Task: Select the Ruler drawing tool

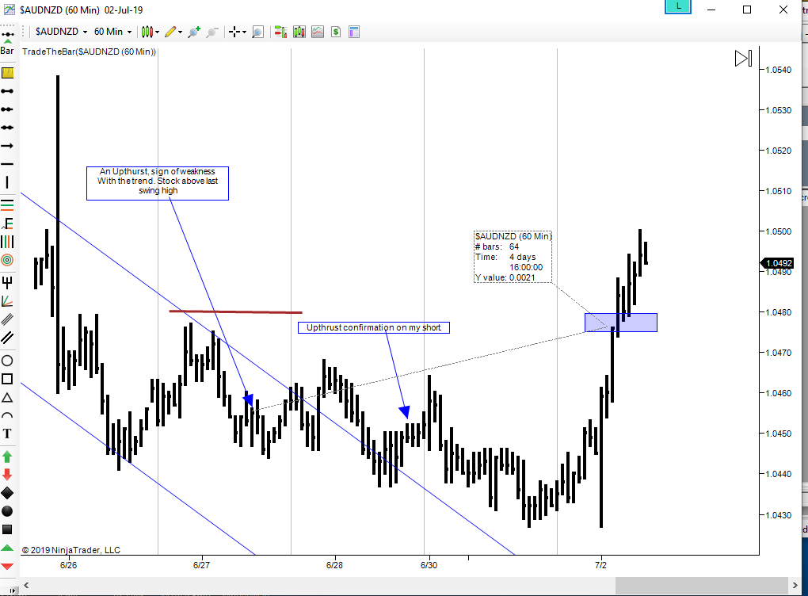Action: (x=7, y=73)
